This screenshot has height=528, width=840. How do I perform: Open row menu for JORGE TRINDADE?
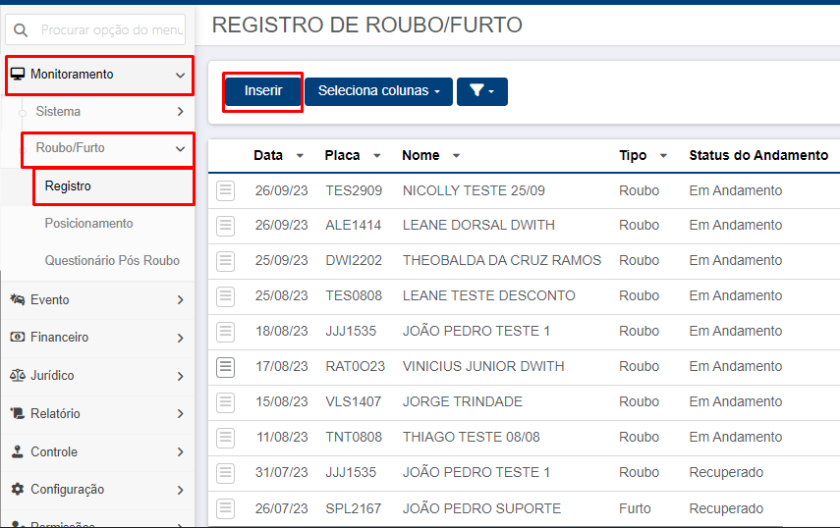(x=226, y=402)
